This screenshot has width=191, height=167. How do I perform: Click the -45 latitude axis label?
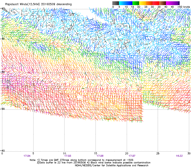coord(3,39)
